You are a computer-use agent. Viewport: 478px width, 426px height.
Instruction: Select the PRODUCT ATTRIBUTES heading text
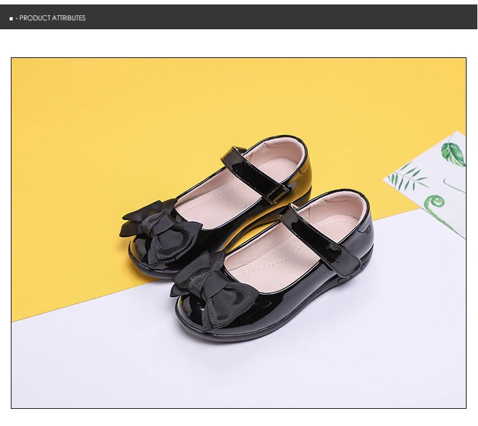pyautogui.click(x=52, y=18)
